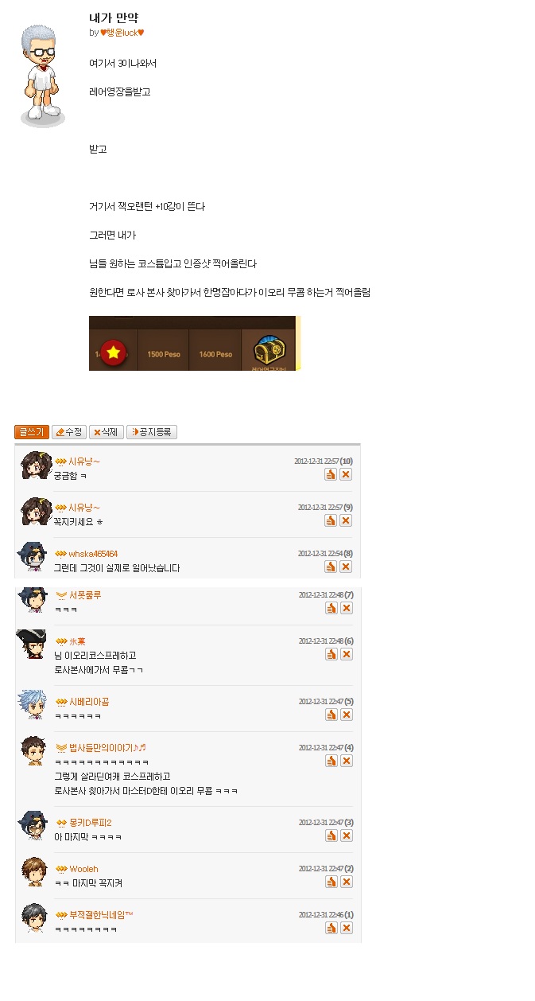Viewport: 535px width, 1001px height.
Task: Click Wooleh's avatar thumbnail
Action: (x=33, y=871)
